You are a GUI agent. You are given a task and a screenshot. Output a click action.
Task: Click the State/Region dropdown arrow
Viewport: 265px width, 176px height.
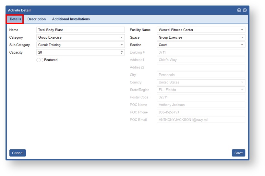tap(242, 90)
